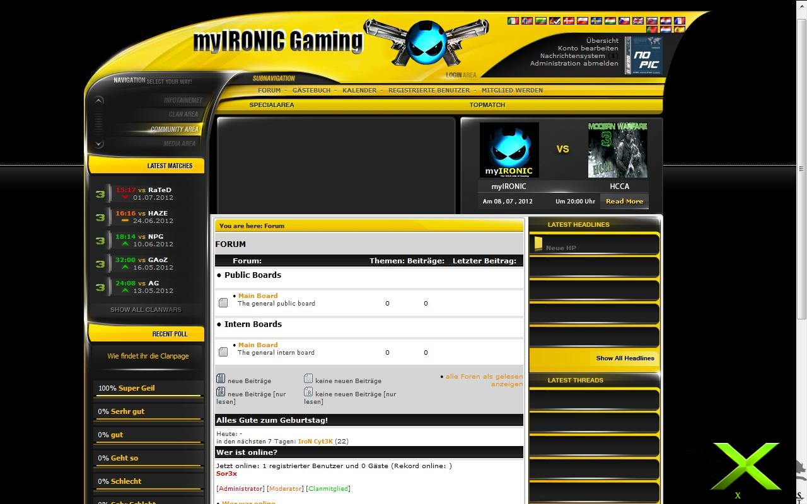807x504 pixels.
Task: Click the abmelden logout link
Action: 601,63
